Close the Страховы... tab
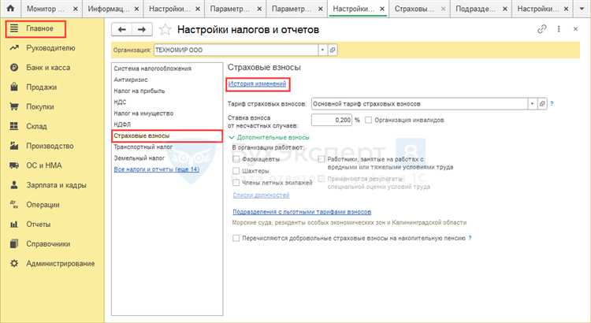 pyautogui.click(x=443, y=9)
